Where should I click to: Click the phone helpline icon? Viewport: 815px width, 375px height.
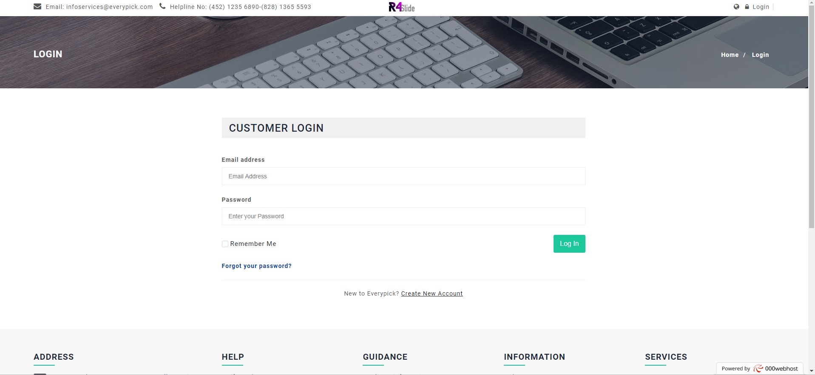[162, 6]
